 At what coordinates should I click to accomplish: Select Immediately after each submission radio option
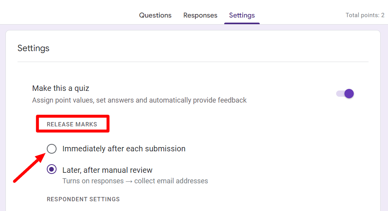(x=52, y=149)
